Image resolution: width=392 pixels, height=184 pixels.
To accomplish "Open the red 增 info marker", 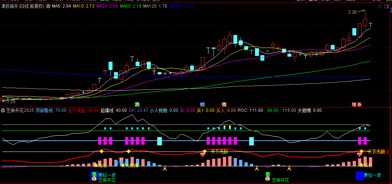I will point(354,104).
